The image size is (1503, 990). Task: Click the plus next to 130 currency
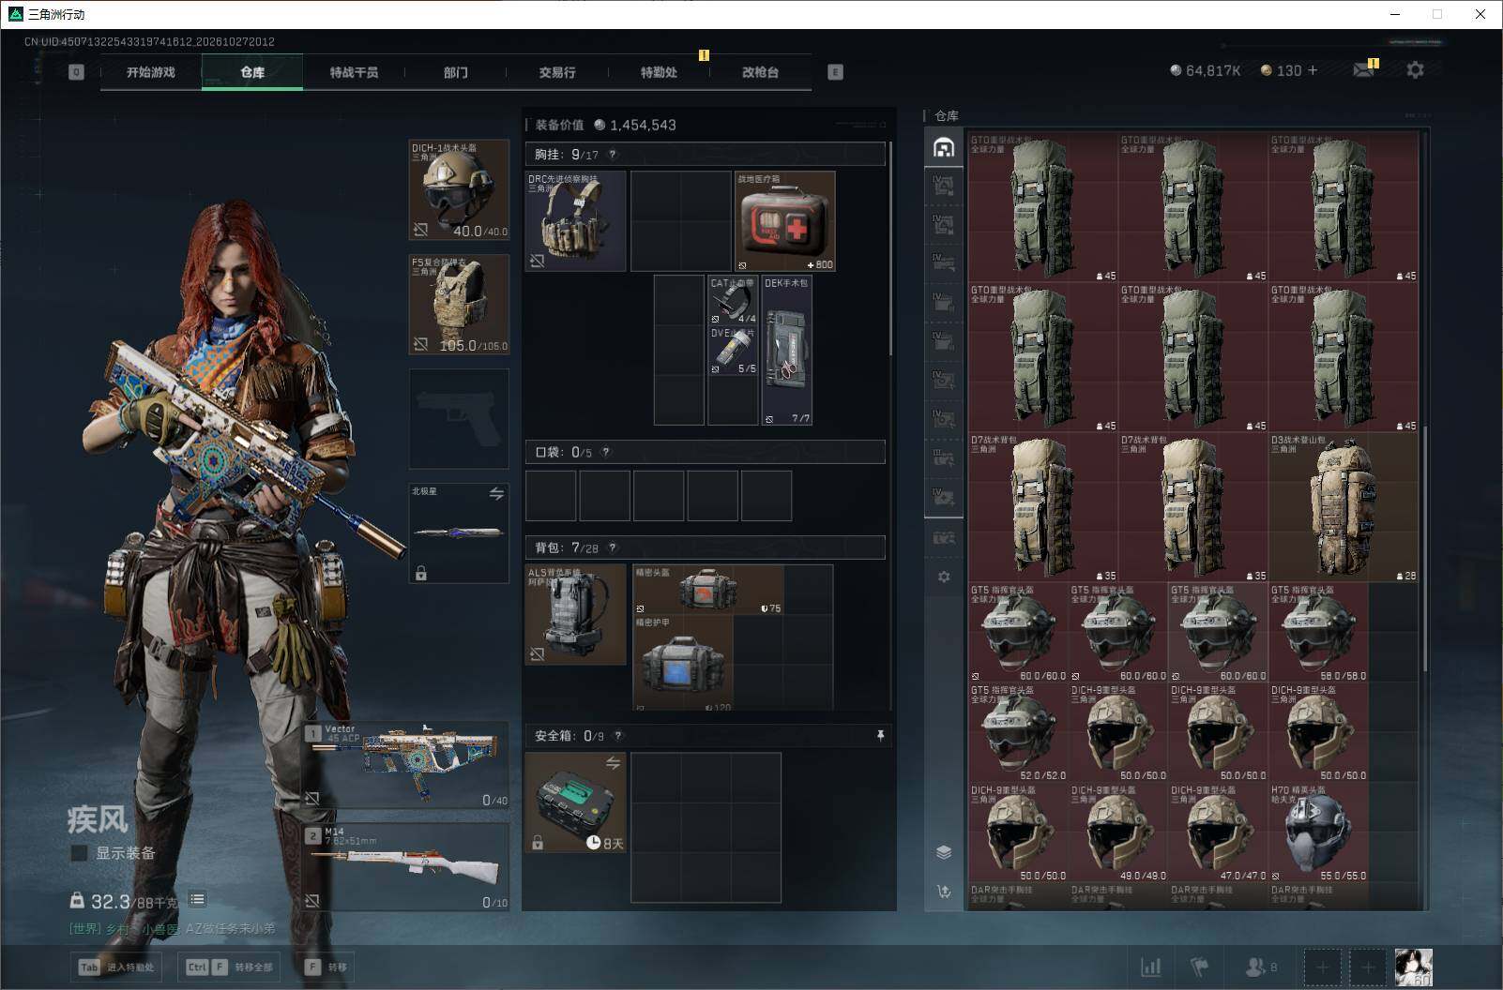coord(1312,70)
